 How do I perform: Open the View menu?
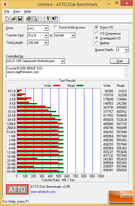(x=17, y=11)
